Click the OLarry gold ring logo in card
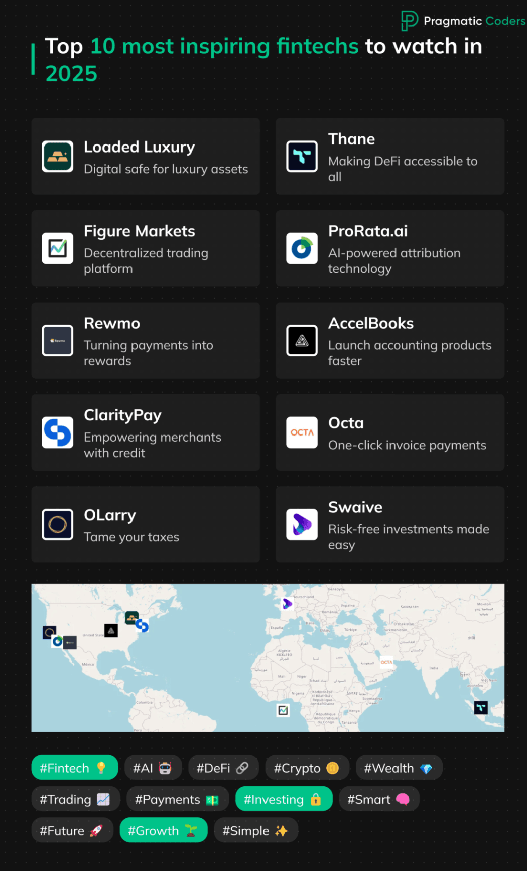The height and width of the screenshot is (871, 527). [58, 524]
